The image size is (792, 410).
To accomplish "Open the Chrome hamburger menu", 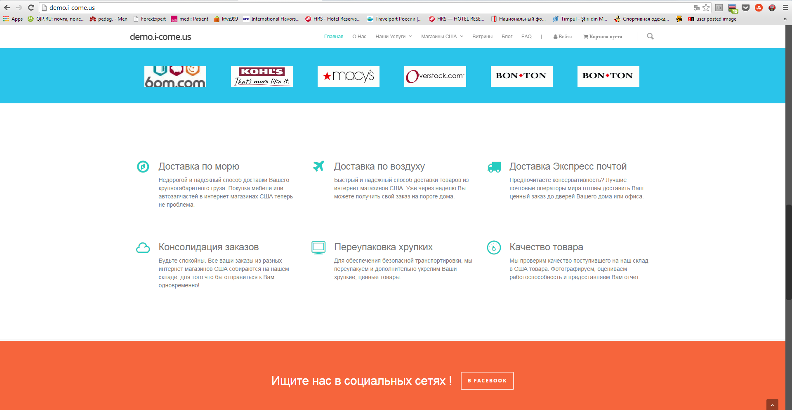I will 785,7.
